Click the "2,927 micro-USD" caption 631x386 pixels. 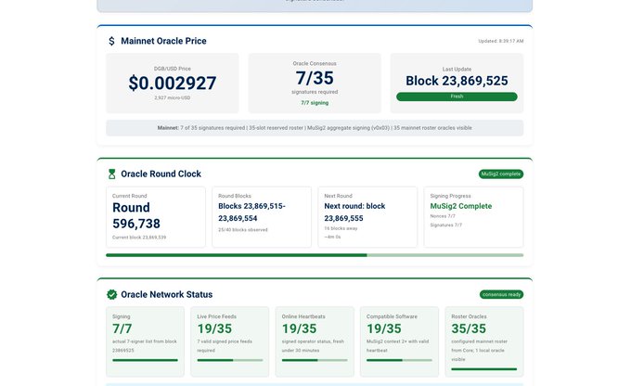pos(173,97)
